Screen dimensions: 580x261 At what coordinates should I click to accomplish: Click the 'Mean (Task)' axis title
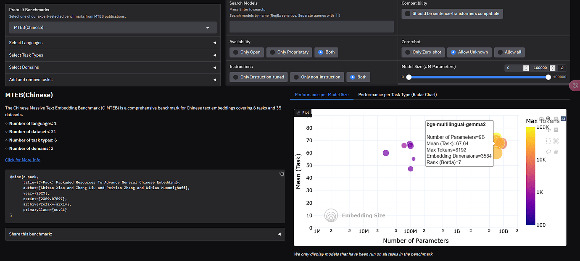(298, 171)
